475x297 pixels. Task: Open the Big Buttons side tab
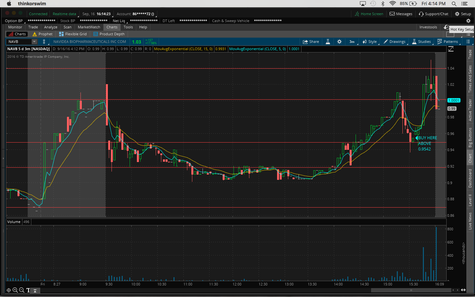[x=470, y=137]
